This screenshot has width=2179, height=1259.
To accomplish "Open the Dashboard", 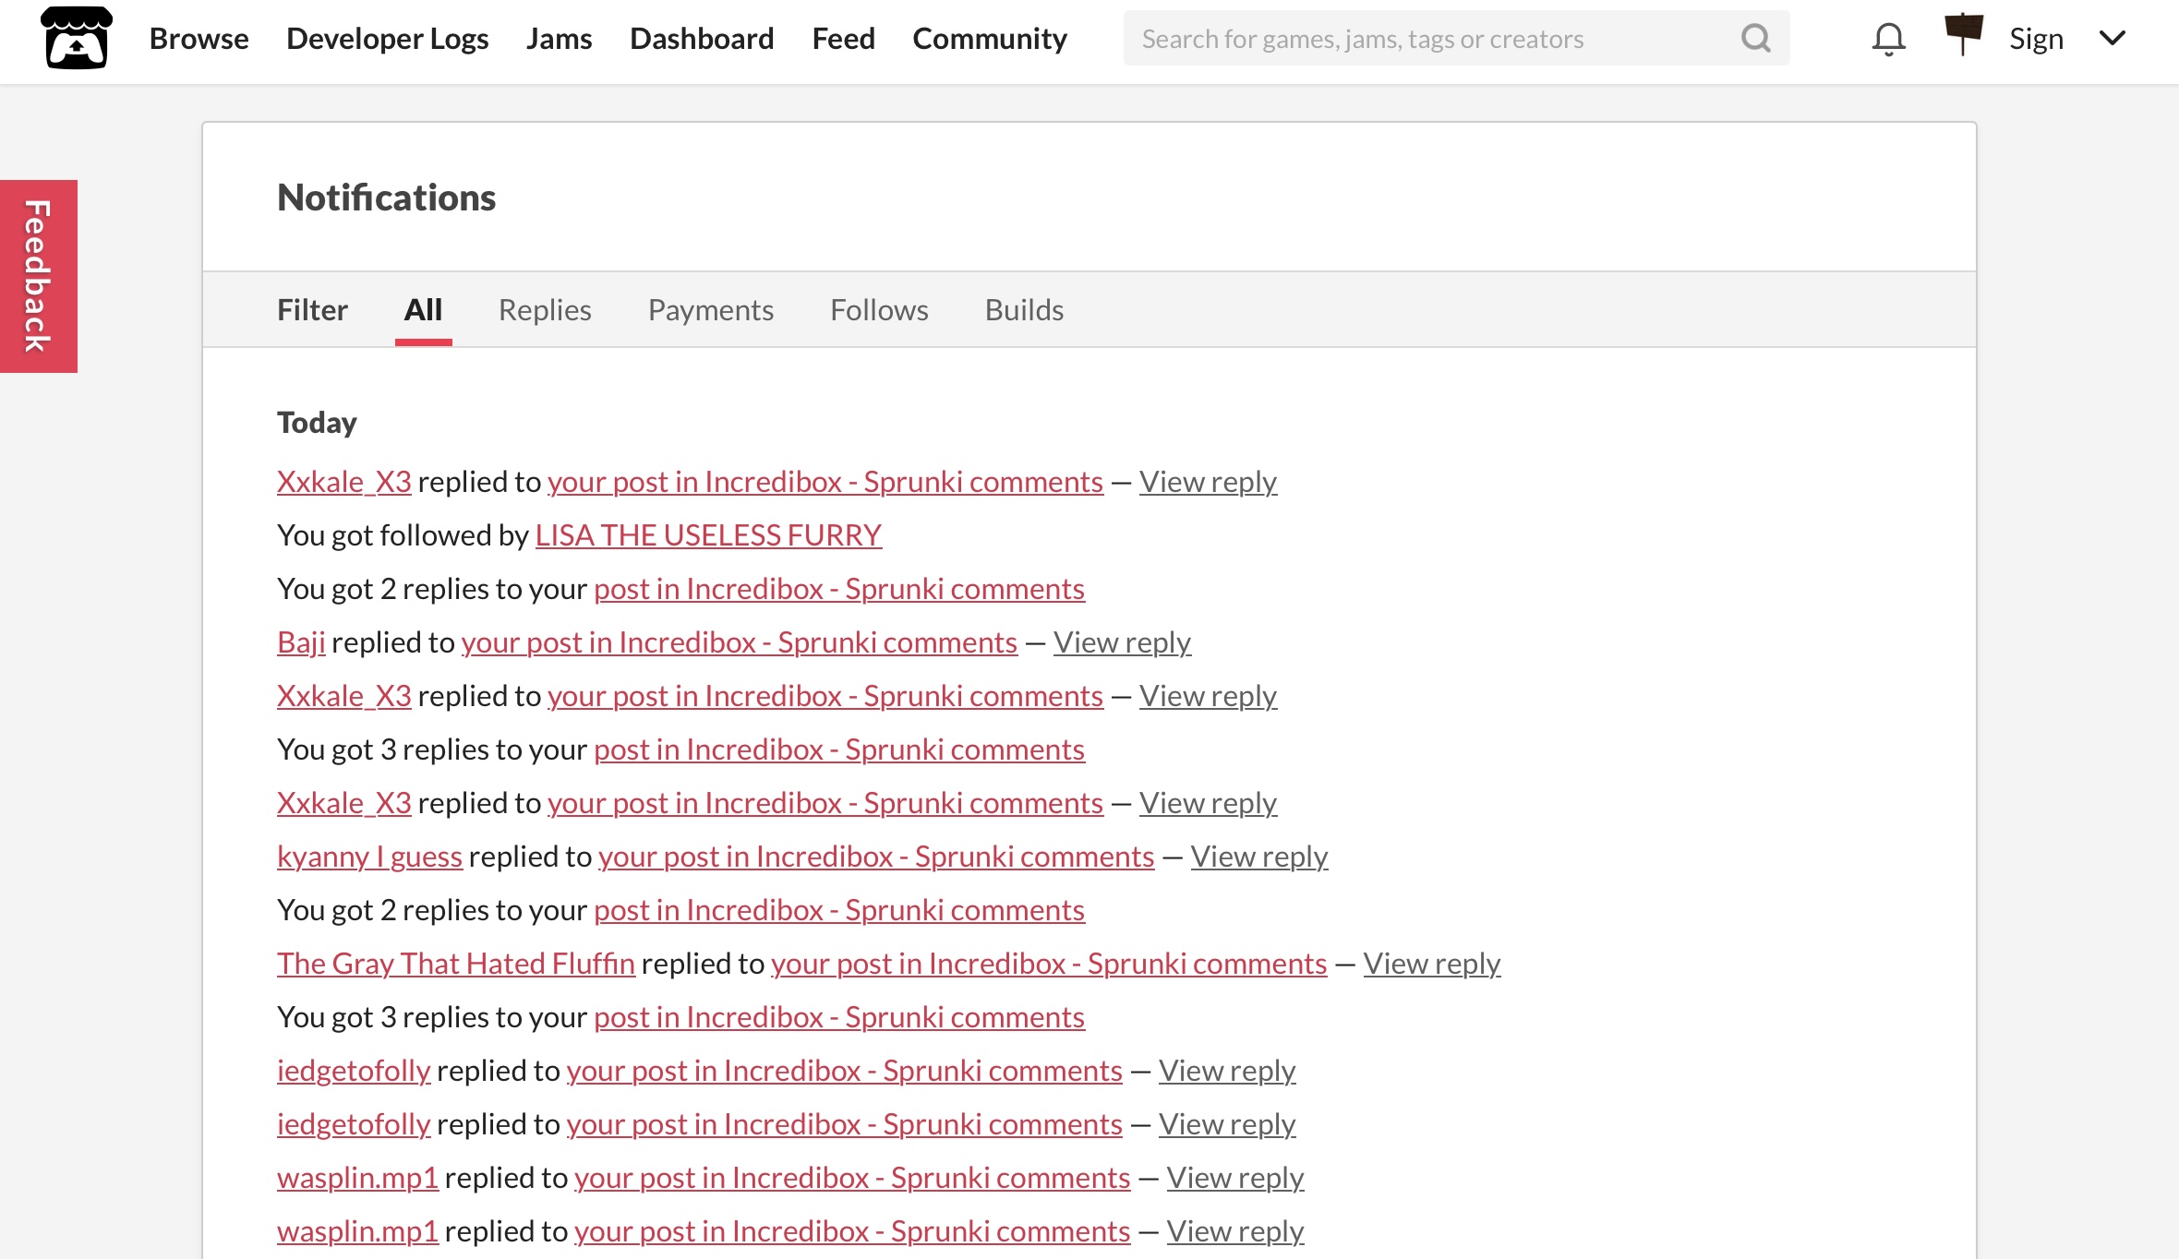I will pos(702,38).
